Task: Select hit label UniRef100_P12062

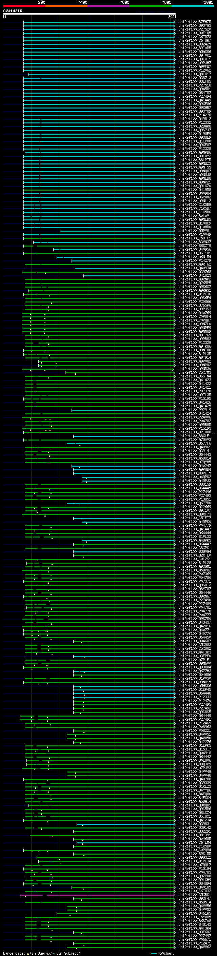Action: 195,70
